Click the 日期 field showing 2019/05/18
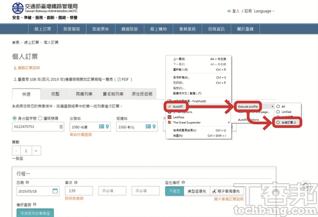The width and height of the screenshot is (318, 217). point(38,191)
